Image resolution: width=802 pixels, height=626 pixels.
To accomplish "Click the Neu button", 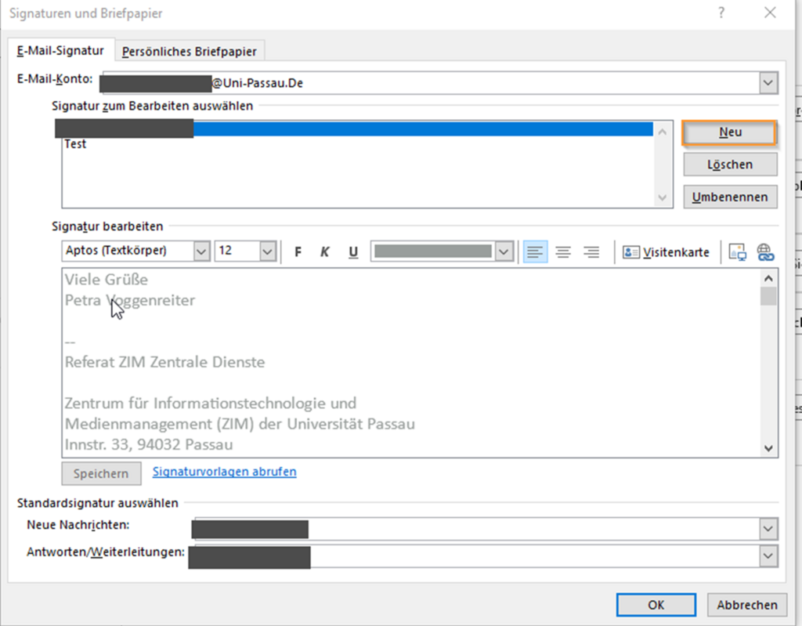I will 730,132.
